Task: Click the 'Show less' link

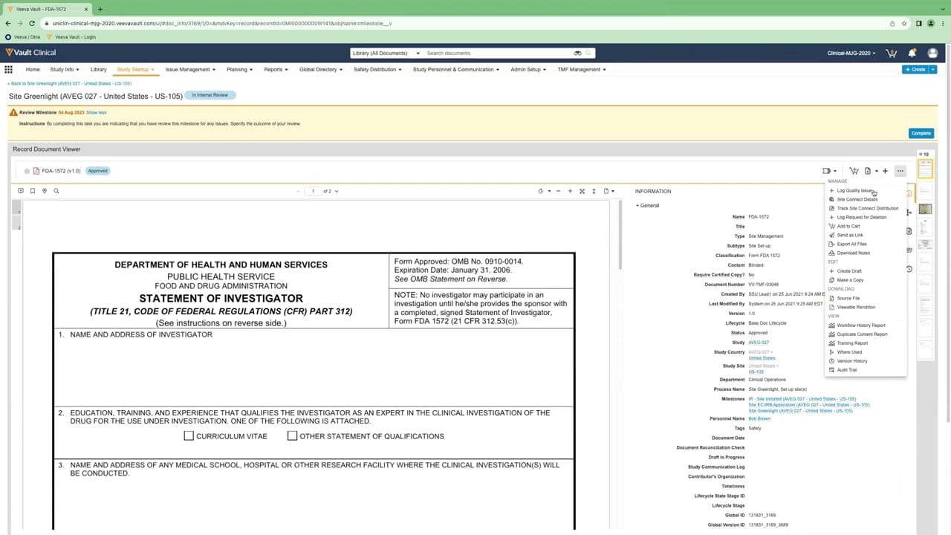Action: [x=96, y=112]
